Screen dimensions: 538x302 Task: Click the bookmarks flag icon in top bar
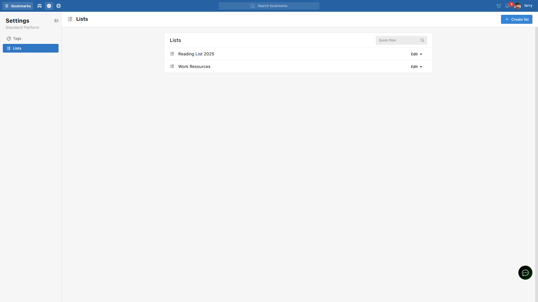[40, 6]
